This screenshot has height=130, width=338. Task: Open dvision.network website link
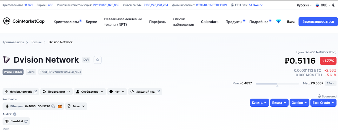[x=21, y=92]
